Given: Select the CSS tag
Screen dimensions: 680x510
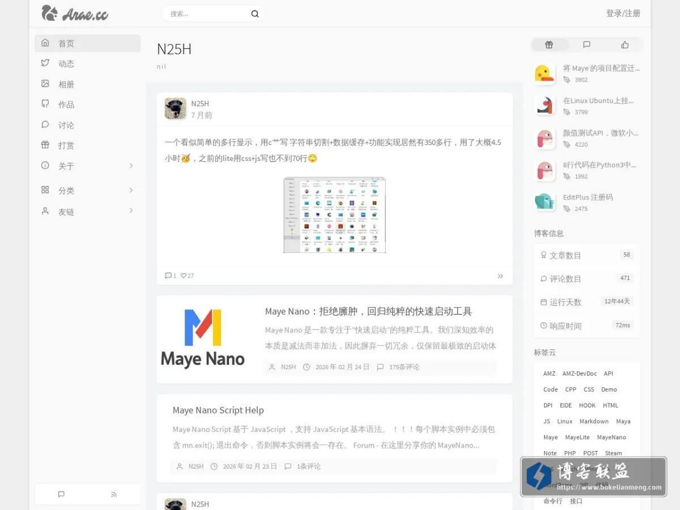Looking at the screenshot, I should (x=589, y=390).
